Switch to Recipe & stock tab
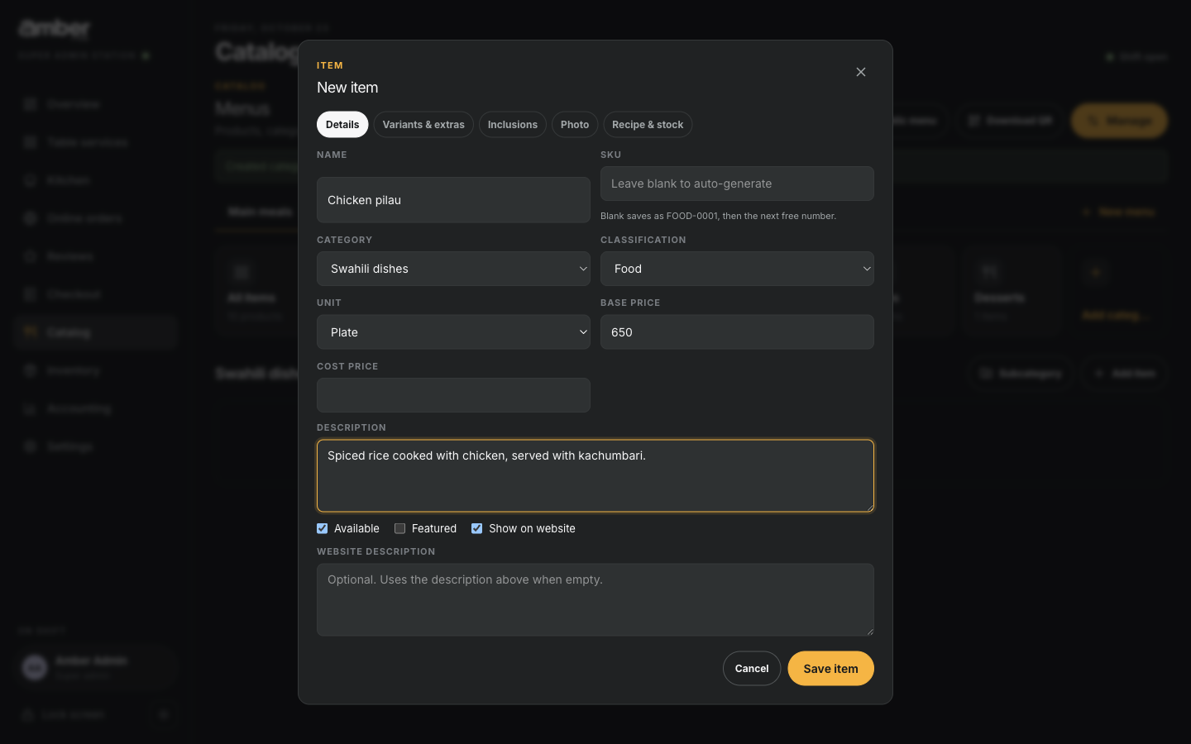Screen dimensions: 1191x744 pyautogui.click(x=648, y=125)
